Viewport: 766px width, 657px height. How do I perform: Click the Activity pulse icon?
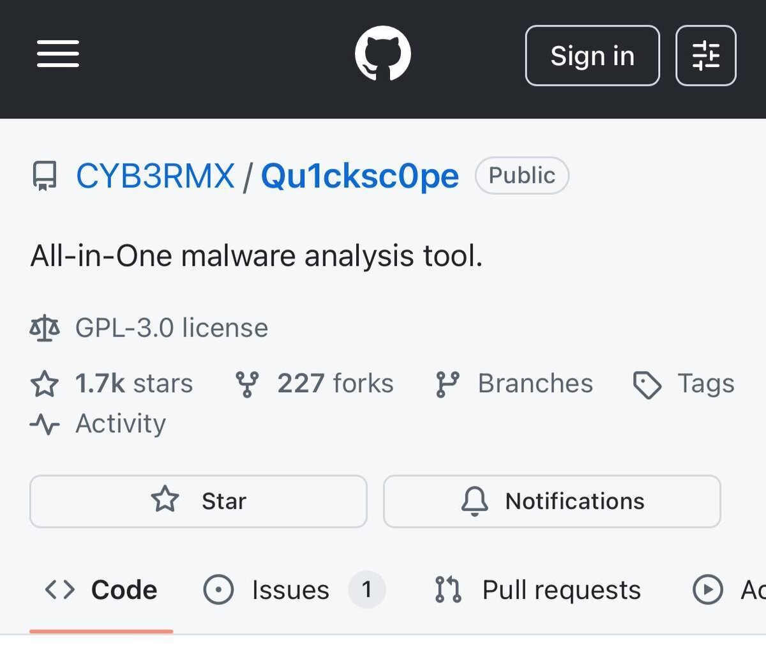point(45,424)
